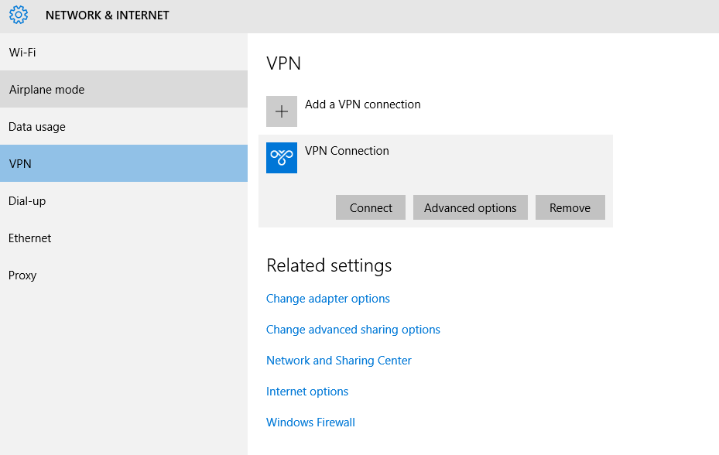Click the VPN page heading

[x=283, y=63]
